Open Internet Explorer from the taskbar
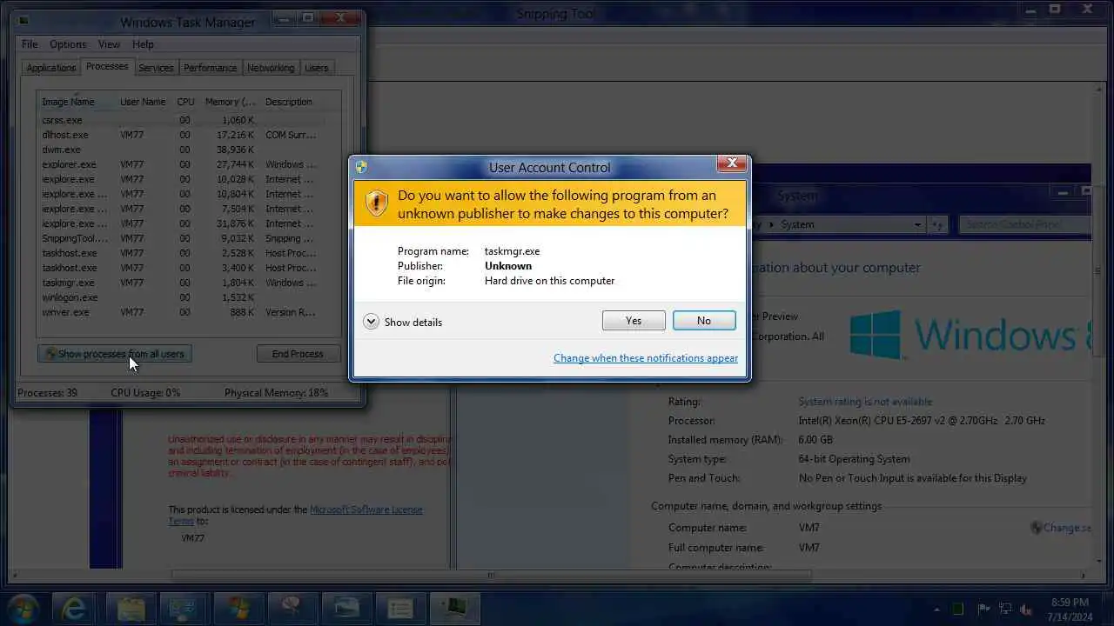 pyautogui.click(x=75, y=608)
